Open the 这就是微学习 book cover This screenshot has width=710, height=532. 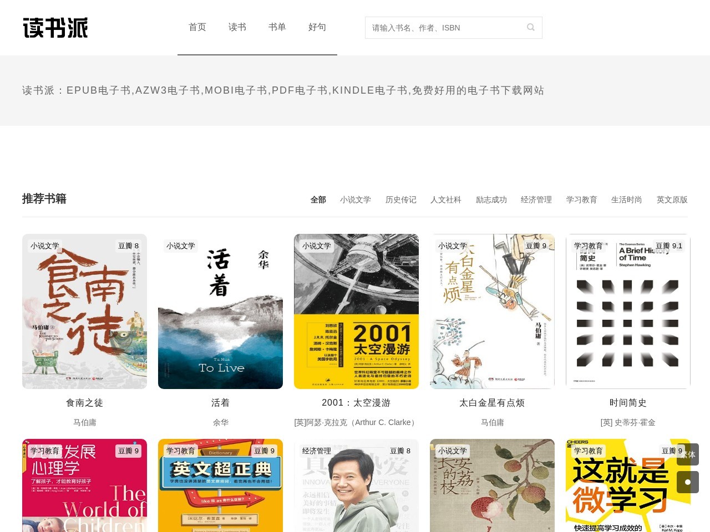(628, 485)
